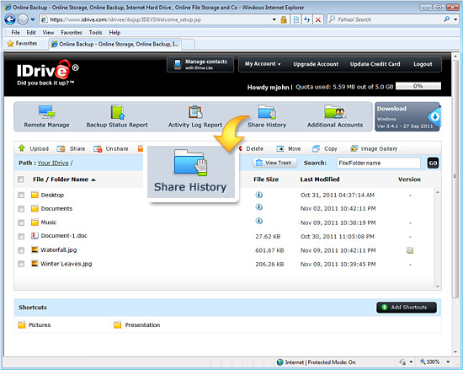Viewport: 463px width, 370px height.
Task: Open the Remote Manage icon
Action: (x=46, y=112)
